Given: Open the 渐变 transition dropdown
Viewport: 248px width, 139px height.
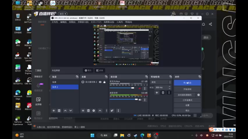Looking at the screenshot, I should [161, 82].
